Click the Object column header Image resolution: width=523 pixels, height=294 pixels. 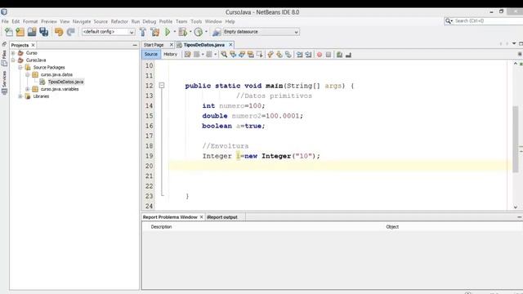392,227
